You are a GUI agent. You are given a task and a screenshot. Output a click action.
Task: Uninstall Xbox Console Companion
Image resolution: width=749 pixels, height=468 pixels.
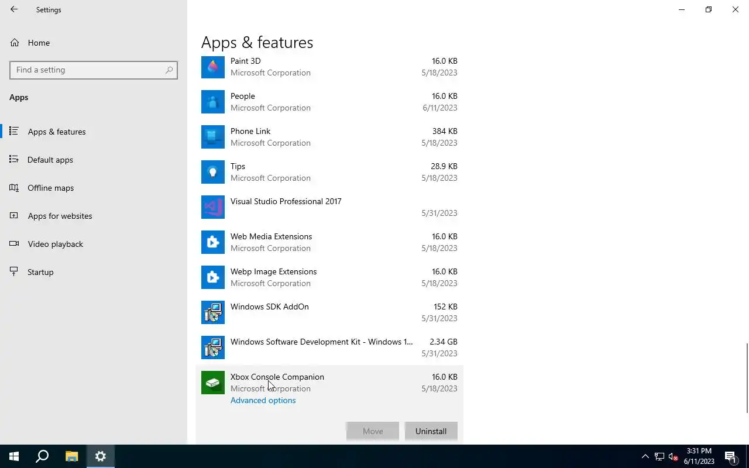tap(431, 431)
